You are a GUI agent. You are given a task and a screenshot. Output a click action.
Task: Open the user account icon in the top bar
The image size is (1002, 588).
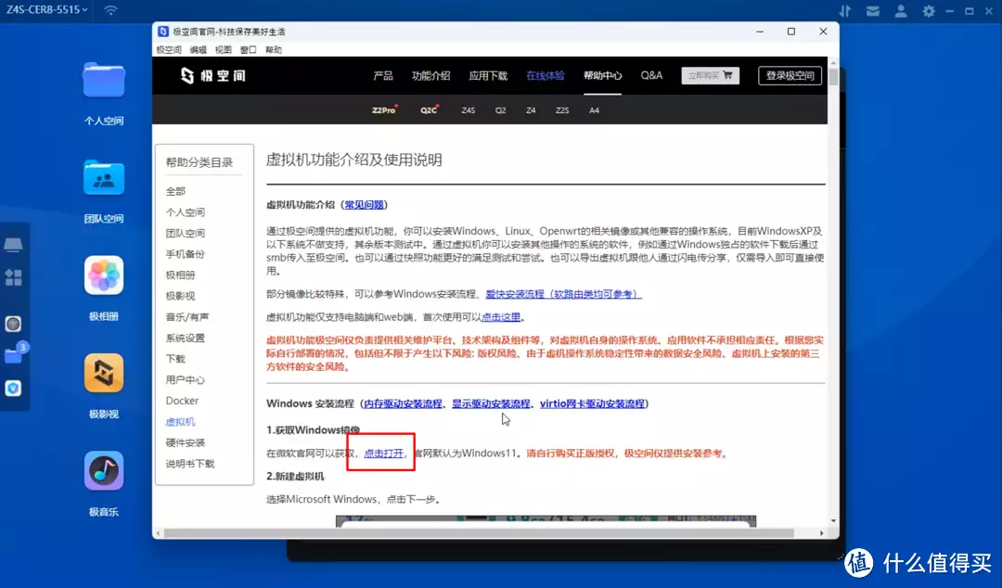[901, 11]
